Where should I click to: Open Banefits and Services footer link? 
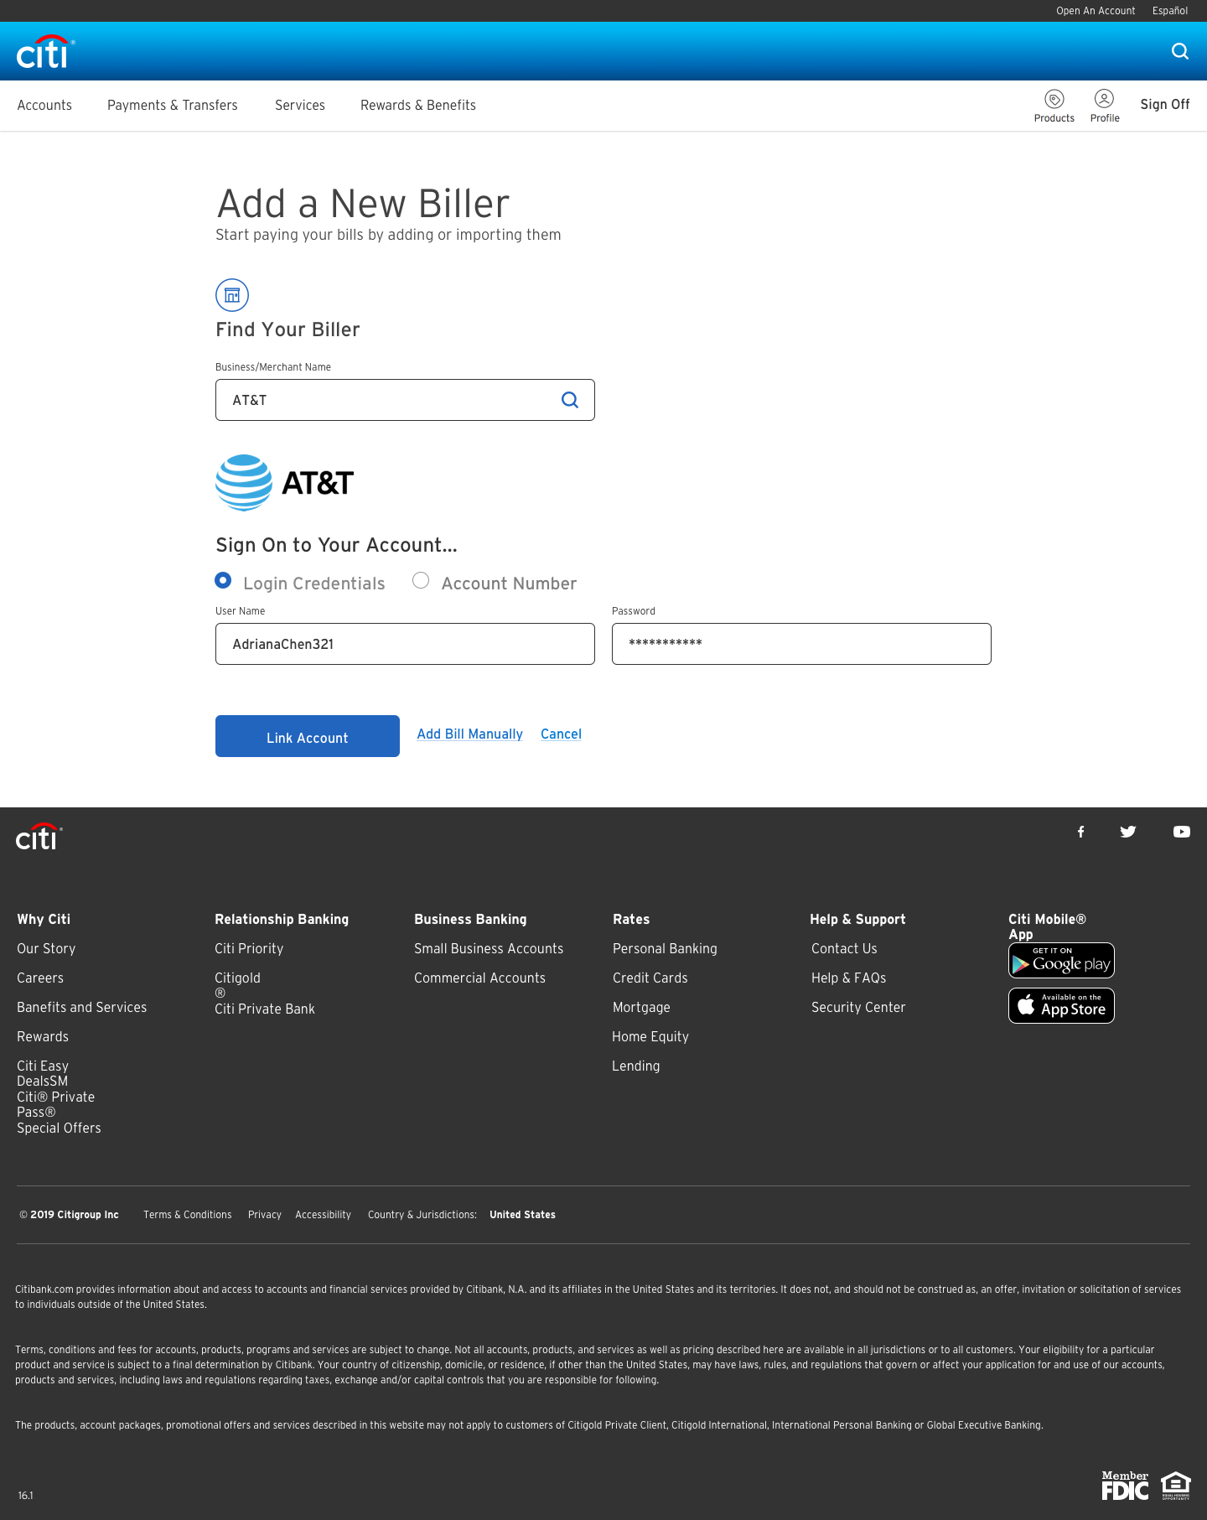pos(81,1007)
